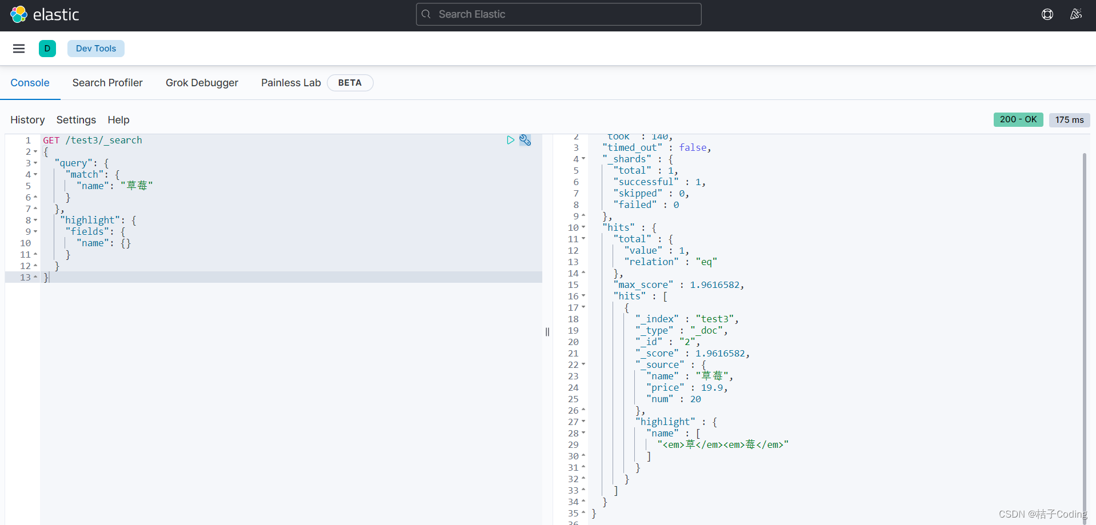Click the Elastic logo
The width and height of the screenshot is (1096, 525).
tap(45, 14)
